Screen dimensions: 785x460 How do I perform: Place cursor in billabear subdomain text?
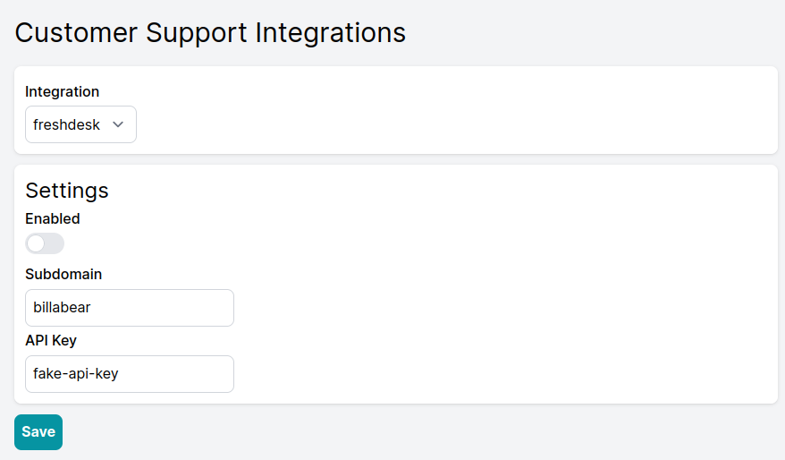click(x=62, y=307)
